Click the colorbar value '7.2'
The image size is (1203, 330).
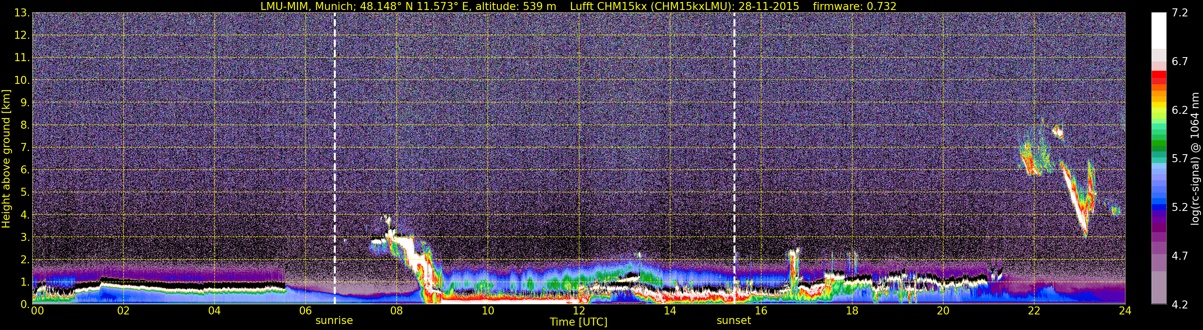coord(1180,13)
